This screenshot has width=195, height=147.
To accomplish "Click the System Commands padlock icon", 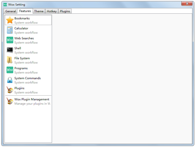I will pyautogui.click(x=10, y=80).
